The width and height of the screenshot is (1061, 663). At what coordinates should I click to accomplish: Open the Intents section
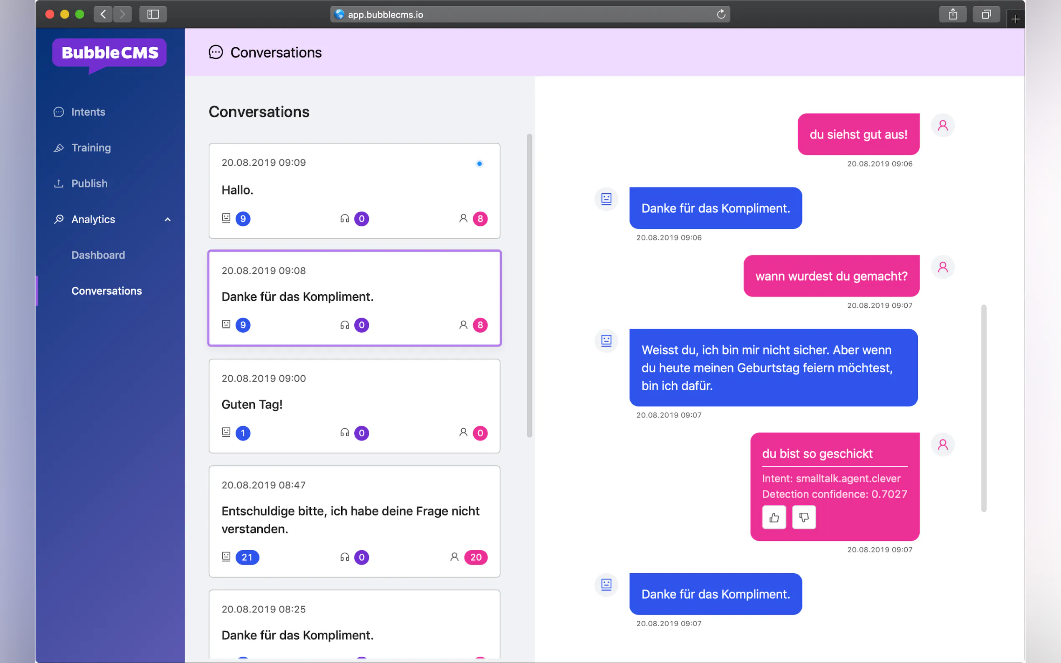[88, 112]
